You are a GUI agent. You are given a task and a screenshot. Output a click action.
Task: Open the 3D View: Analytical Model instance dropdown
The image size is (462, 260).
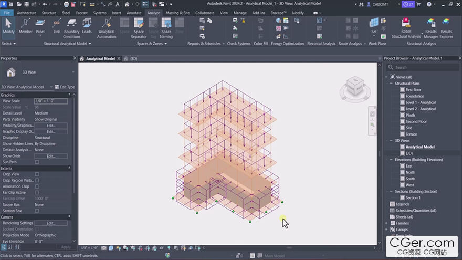51,87
